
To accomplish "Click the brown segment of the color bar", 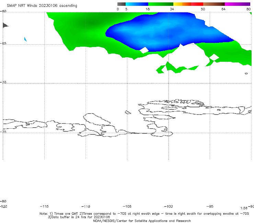I will pyautogui.click(x=214, y=4).
